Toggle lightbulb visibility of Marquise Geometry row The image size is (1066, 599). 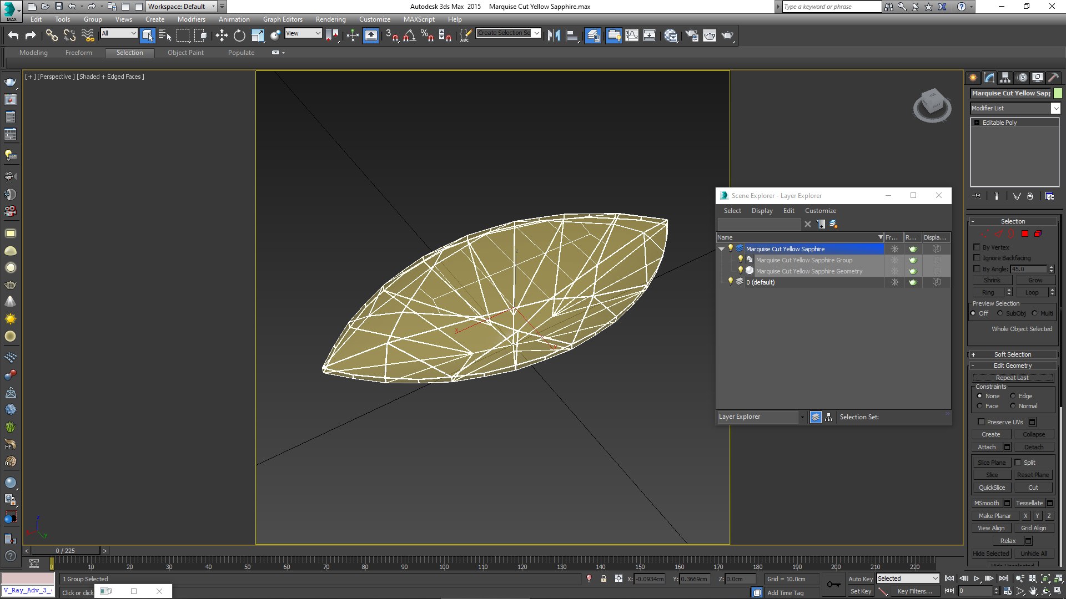click(740, 271)
